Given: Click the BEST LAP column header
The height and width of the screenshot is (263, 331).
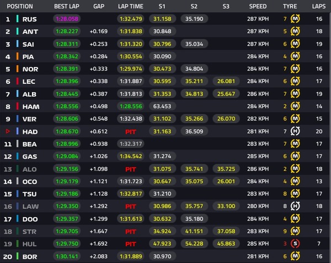Looking at the screenshot, I should coord(67,6).
